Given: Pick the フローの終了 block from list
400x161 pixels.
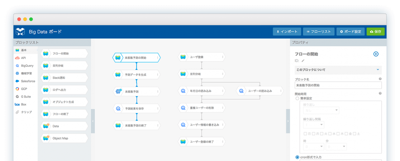Looking at the screenshot, I should 64,114.
